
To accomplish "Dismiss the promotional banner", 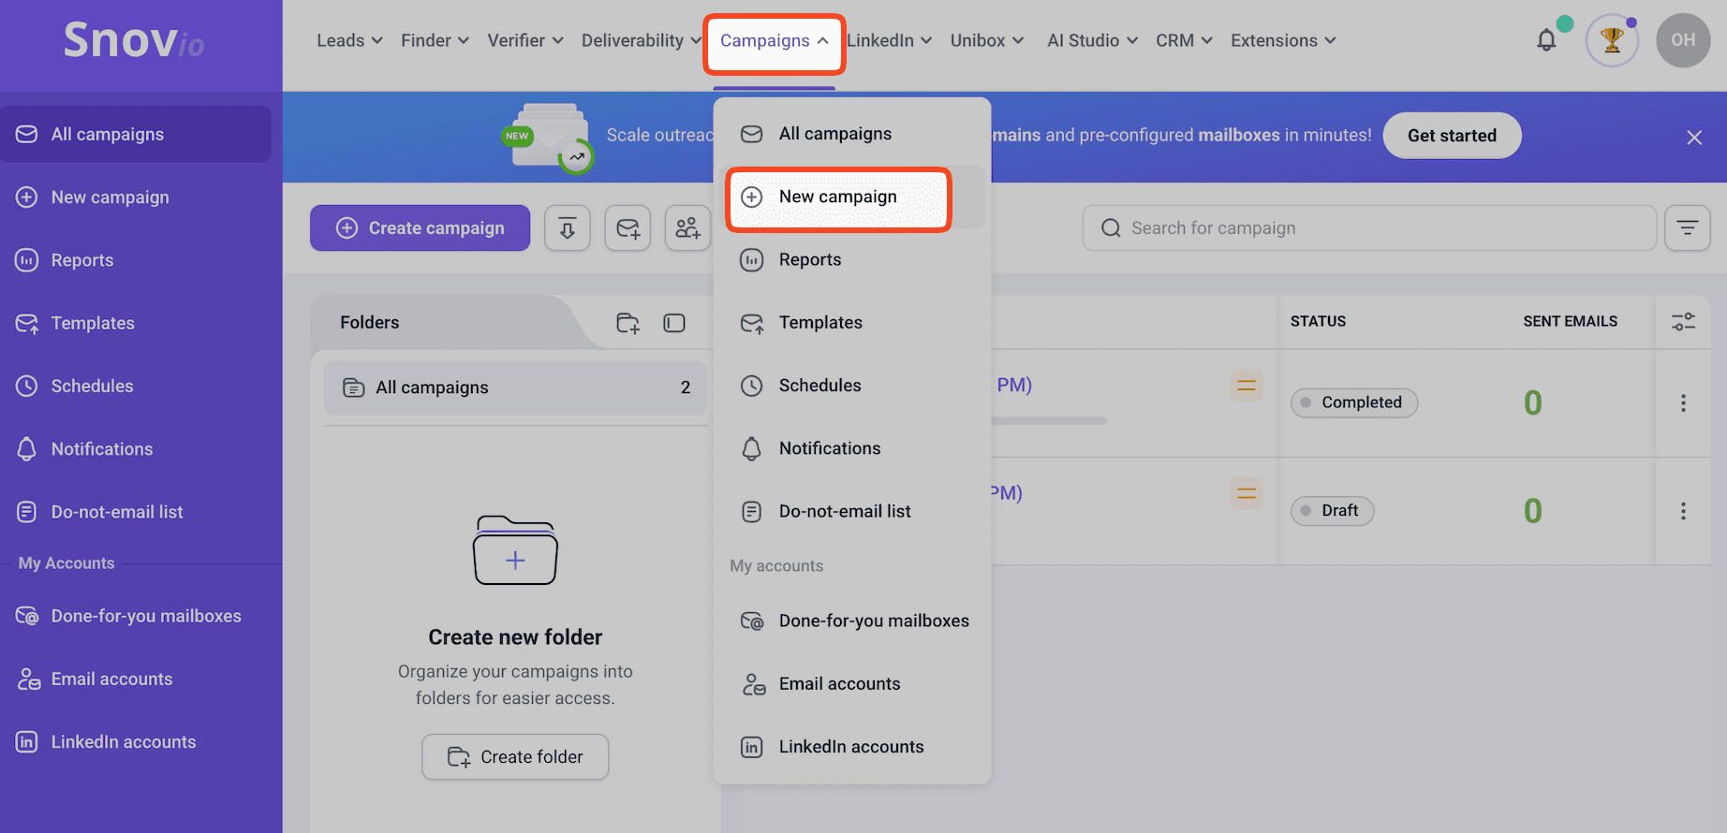I will tap(1694, 138).
